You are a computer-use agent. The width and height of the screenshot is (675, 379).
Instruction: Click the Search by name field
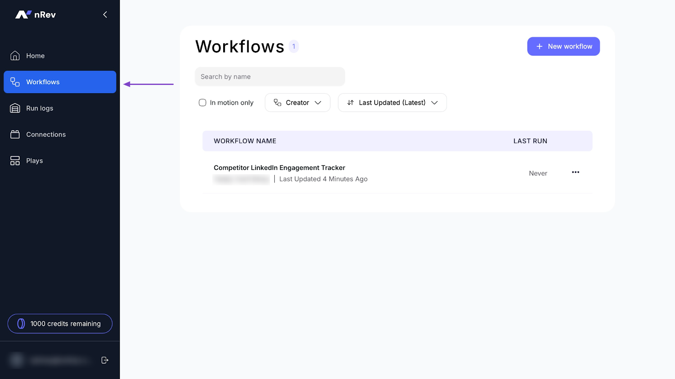coord(270,77)
